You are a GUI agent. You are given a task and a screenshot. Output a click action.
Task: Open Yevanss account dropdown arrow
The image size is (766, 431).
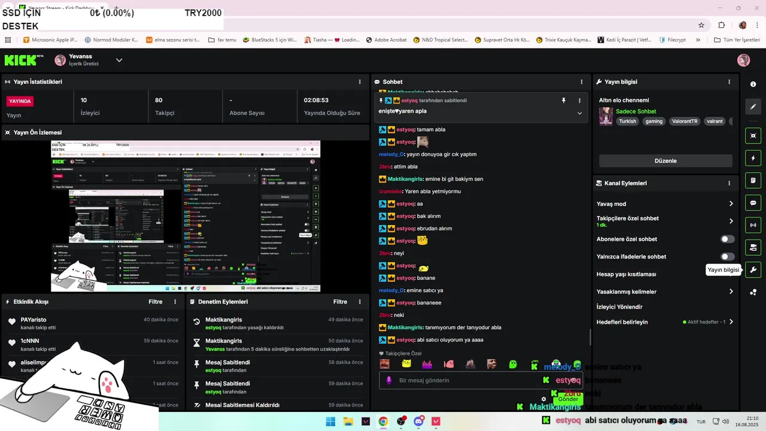click(119, 60)
